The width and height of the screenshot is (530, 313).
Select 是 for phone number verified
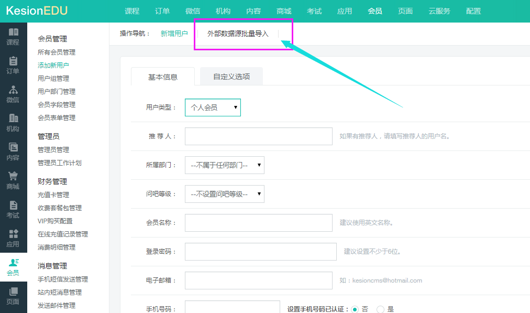pyautogui.click(x=381, y=309)
